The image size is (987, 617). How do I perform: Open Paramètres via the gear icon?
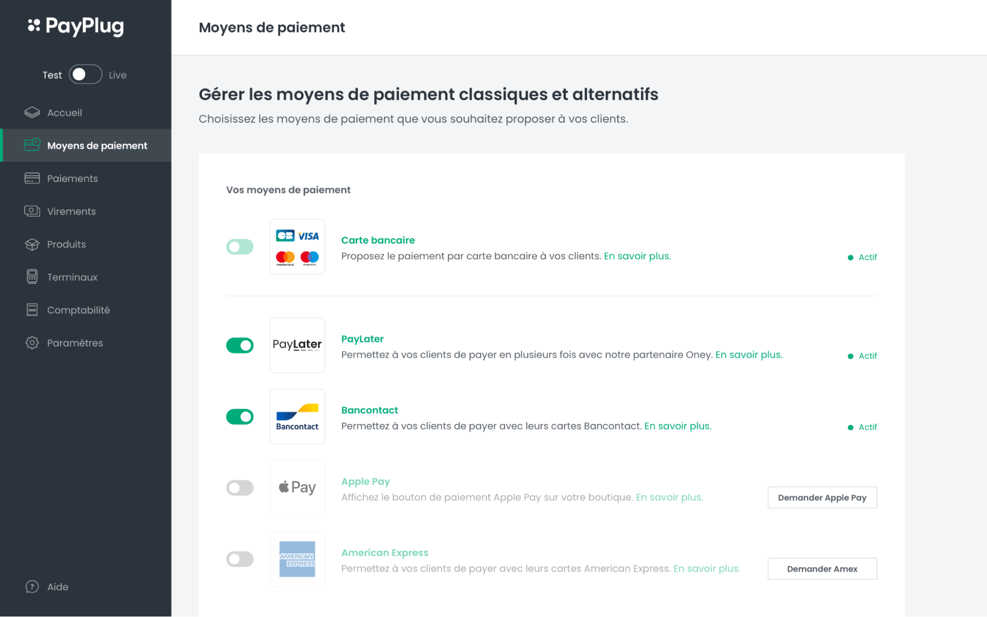[x=32, y=343]
